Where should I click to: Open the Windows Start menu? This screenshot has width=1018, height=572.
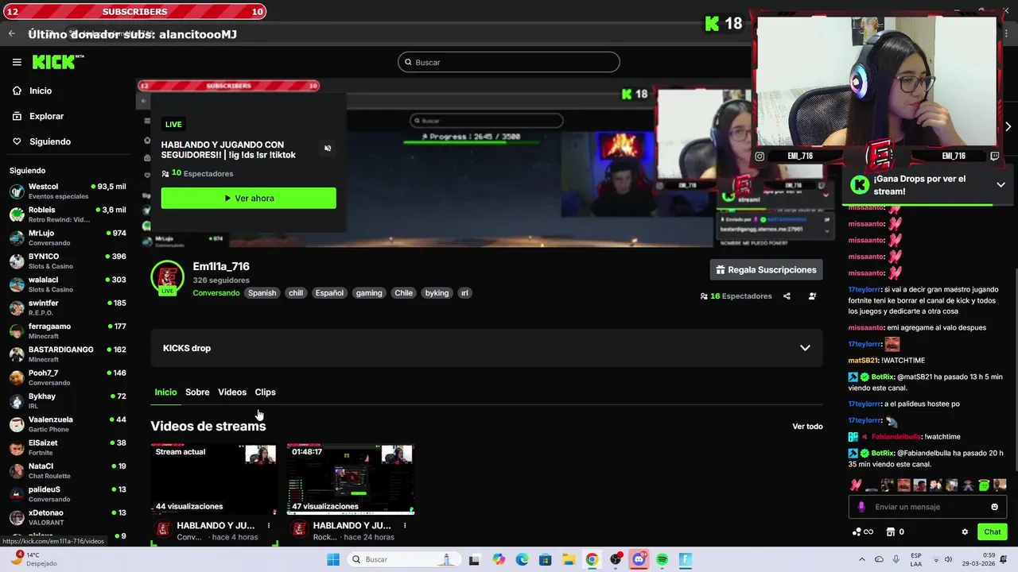(333, 559)
